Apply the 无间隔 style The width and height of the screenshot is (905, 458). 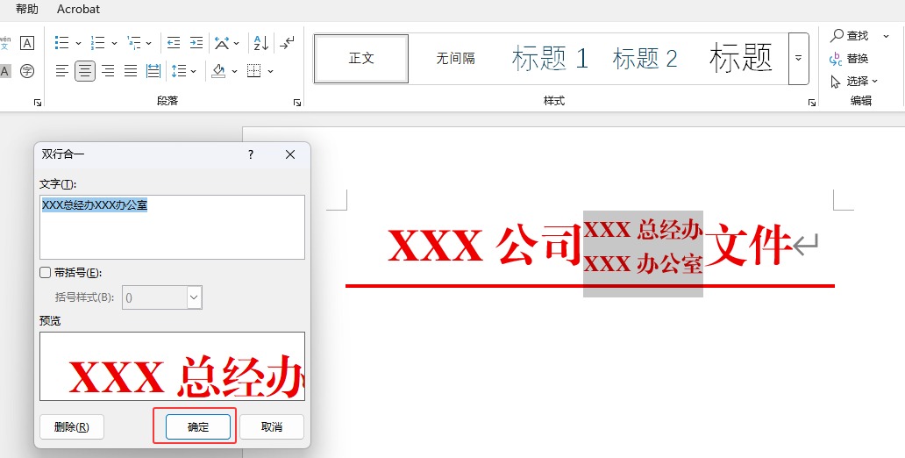(x=455, y=58)
